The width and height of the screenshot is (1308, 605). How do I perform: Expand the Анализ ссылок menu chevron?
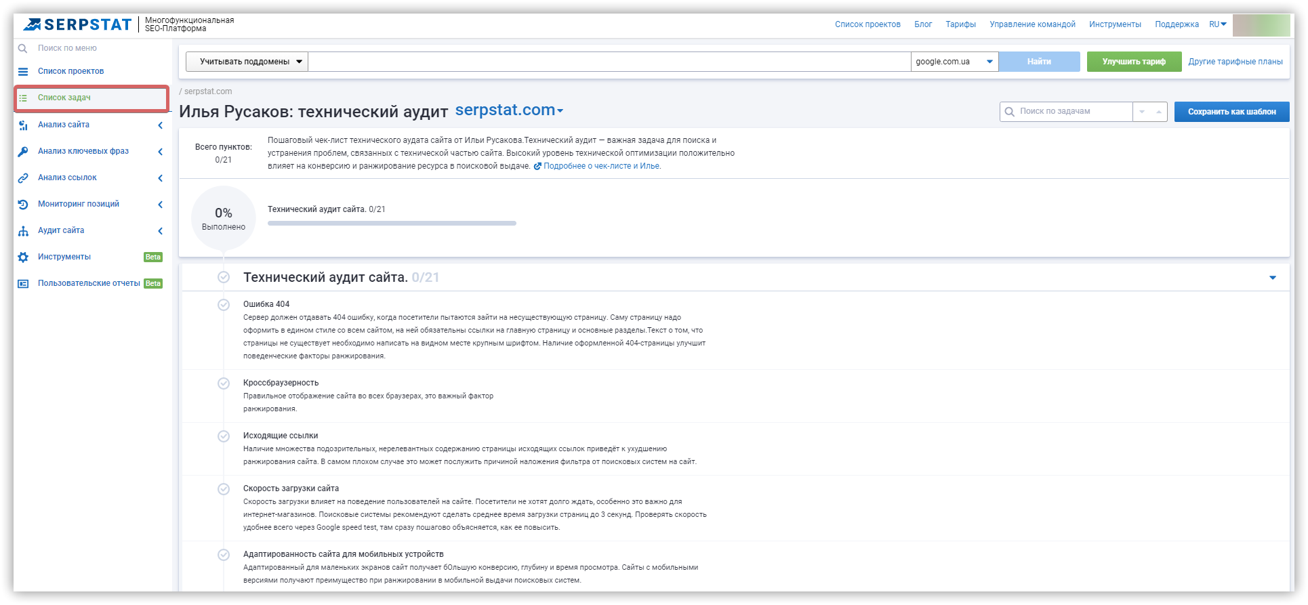[x=161, y=178]
